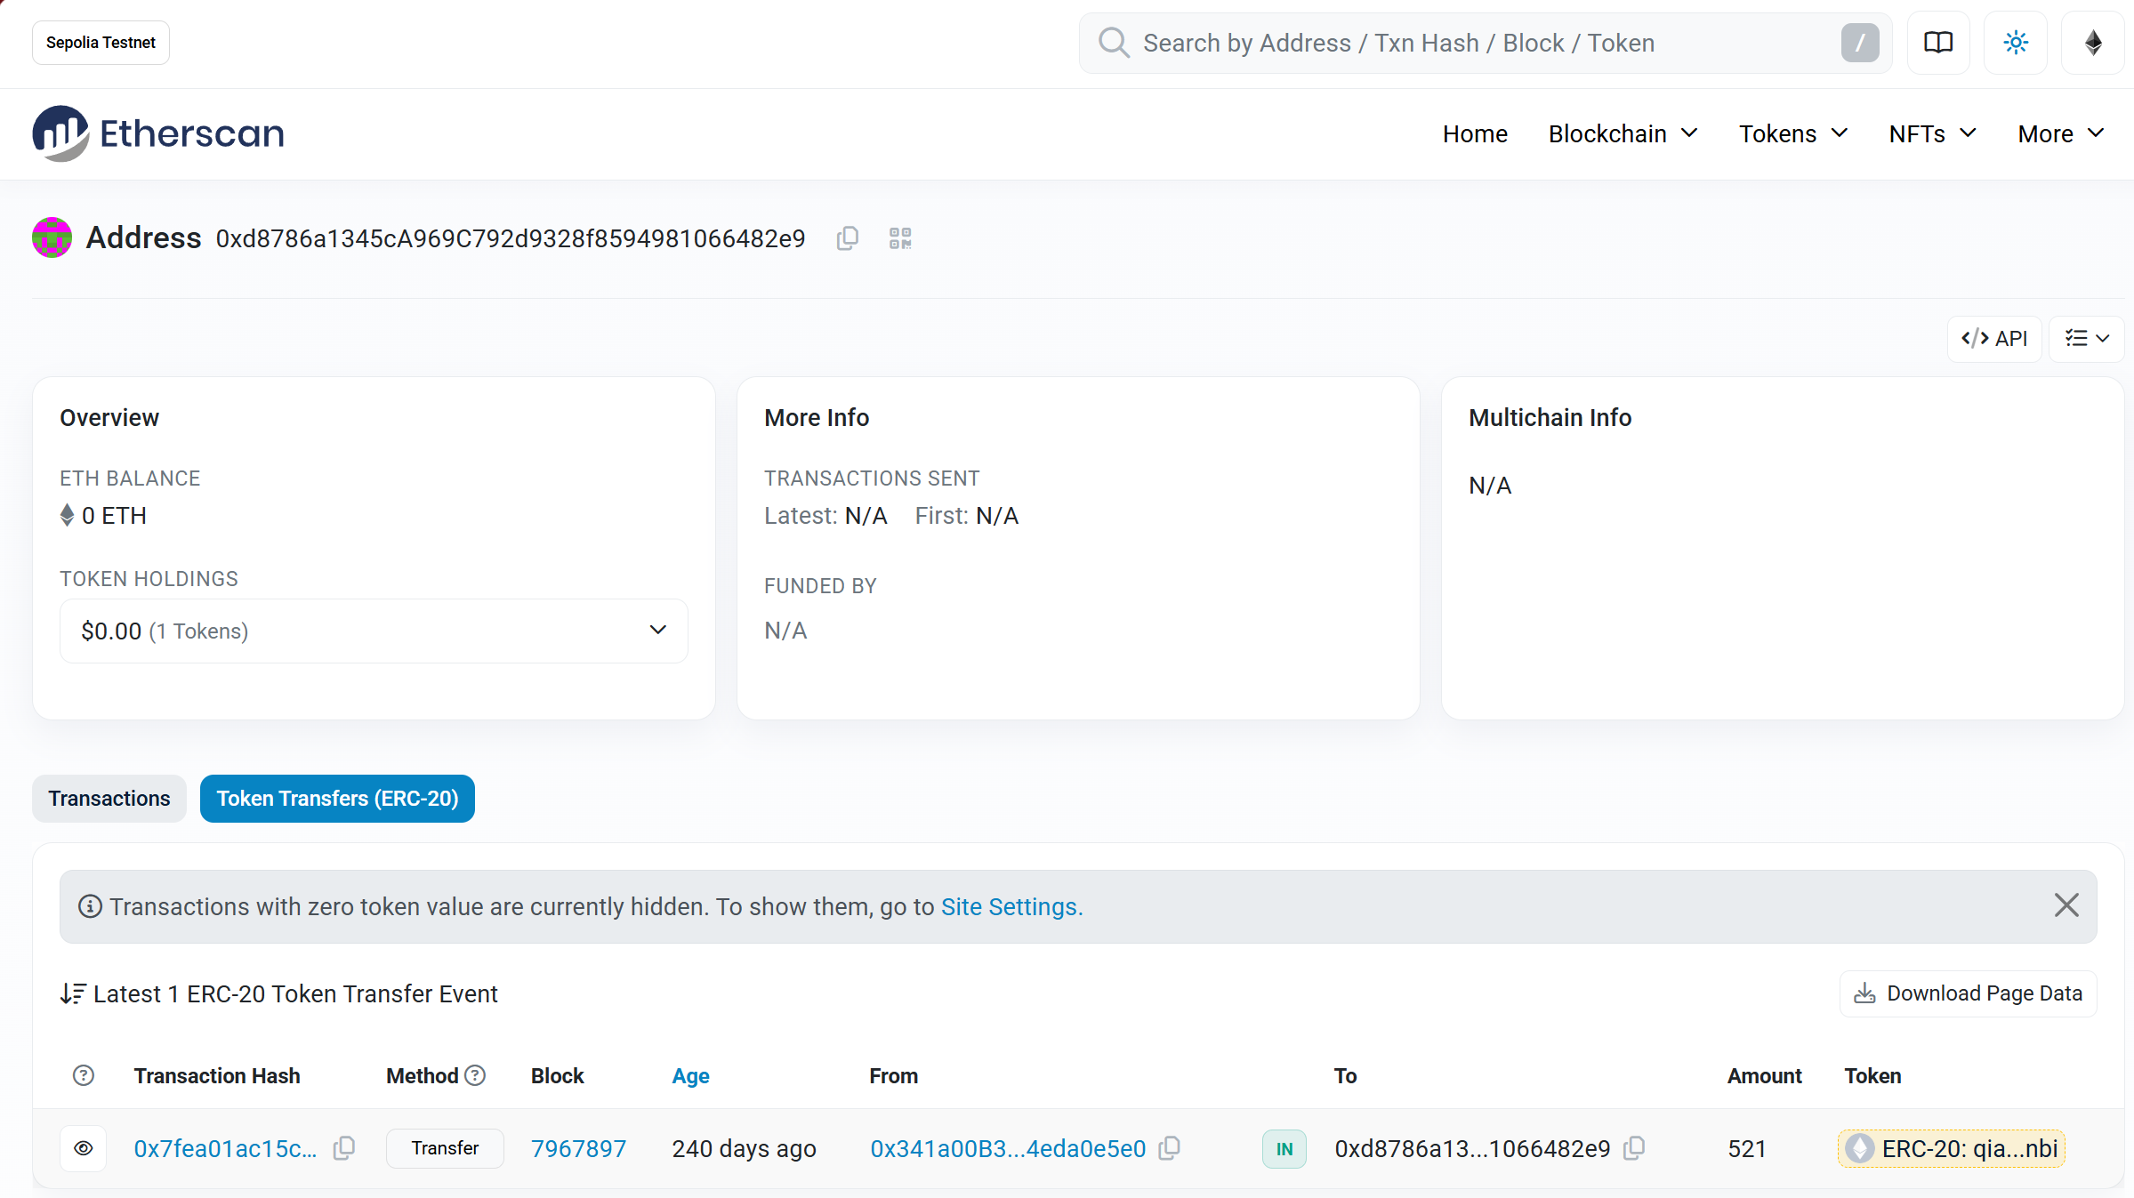The width and height of the screenshot is (2134, 1198).
Task: Switch to the Transactions tab
Action: (x=109, y=799)
